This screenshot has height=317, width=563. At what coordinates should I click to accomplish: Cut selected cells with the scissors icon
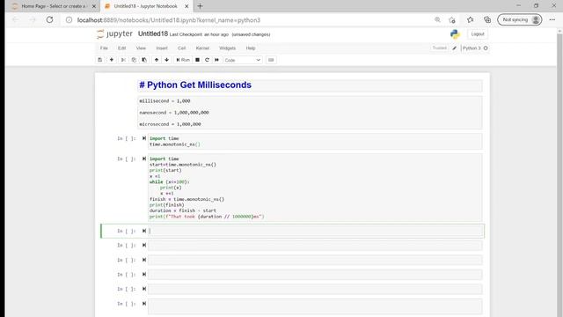(x=123, y=60)
